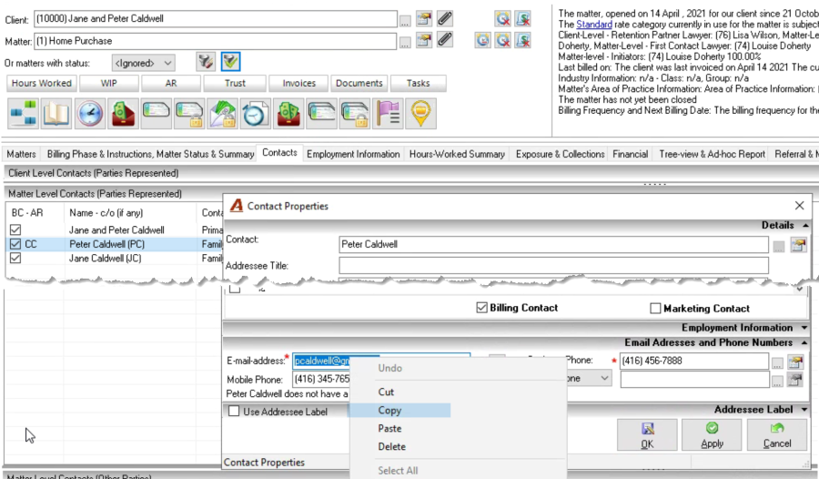The width and height of the screenshot is (819, 479).
Task: Open the Exposure & Collections tab
Action: tap(560, 154)
